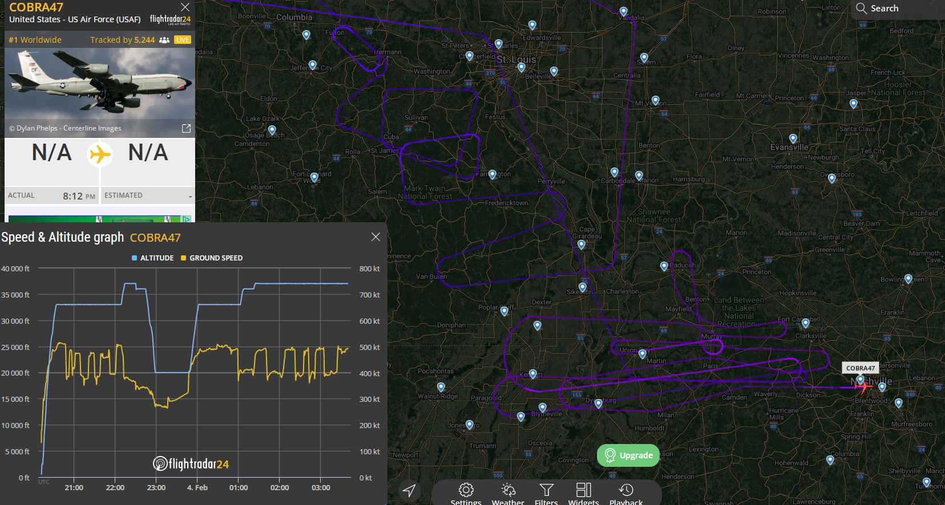945x505 pixels.
Task: Open the Widgets panel in bottom toolbar
Action: point(583,493)
